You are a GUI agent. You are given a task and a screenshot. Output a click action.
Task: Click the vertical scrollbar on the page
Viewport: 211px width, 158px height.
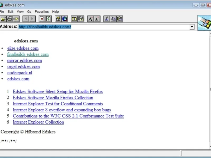point(210,90)
